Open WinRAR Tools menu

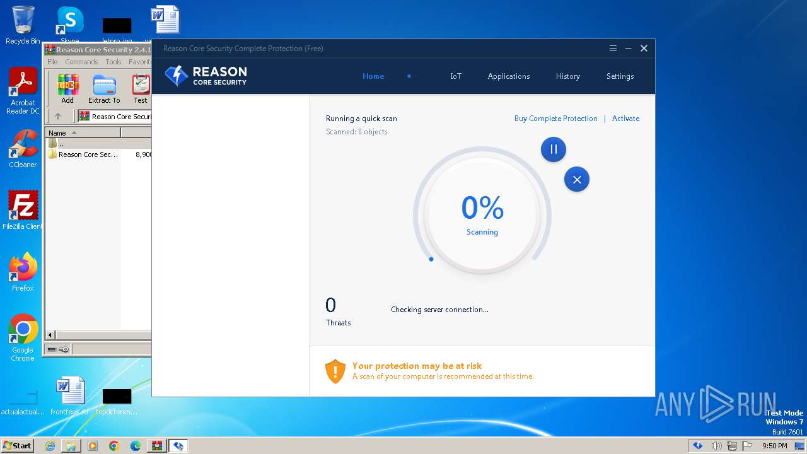tap(113, 62)
